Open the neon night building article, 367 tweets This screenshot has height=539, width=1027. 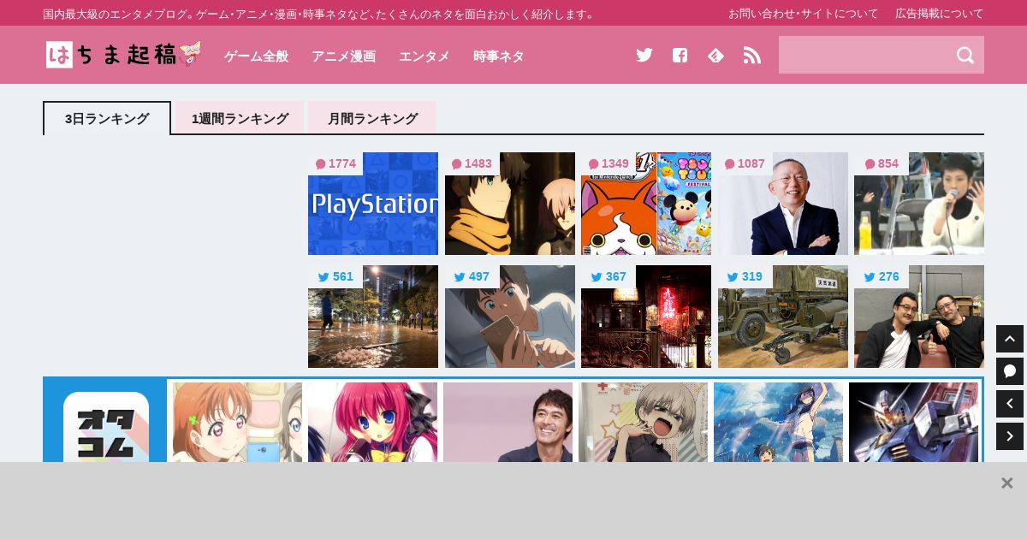point(646,317)
